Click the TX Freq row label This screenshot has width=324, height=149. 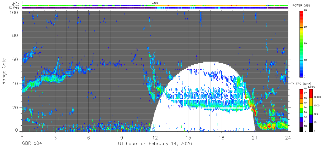point(14,8)
